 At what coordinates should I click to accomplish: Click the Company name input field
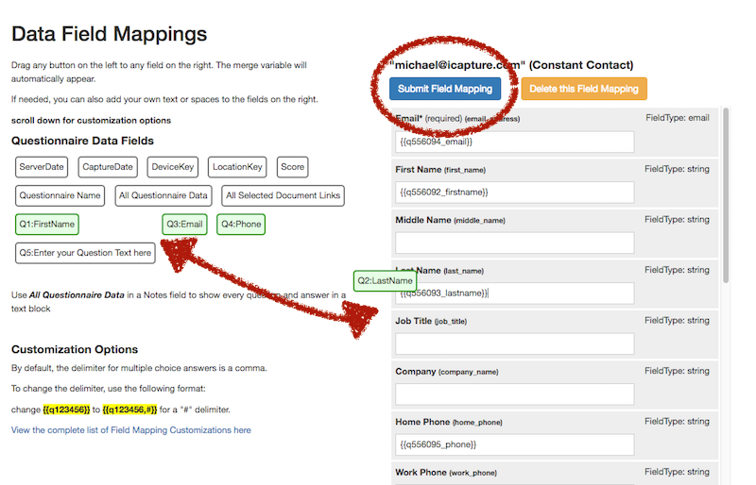click(514, 394)
